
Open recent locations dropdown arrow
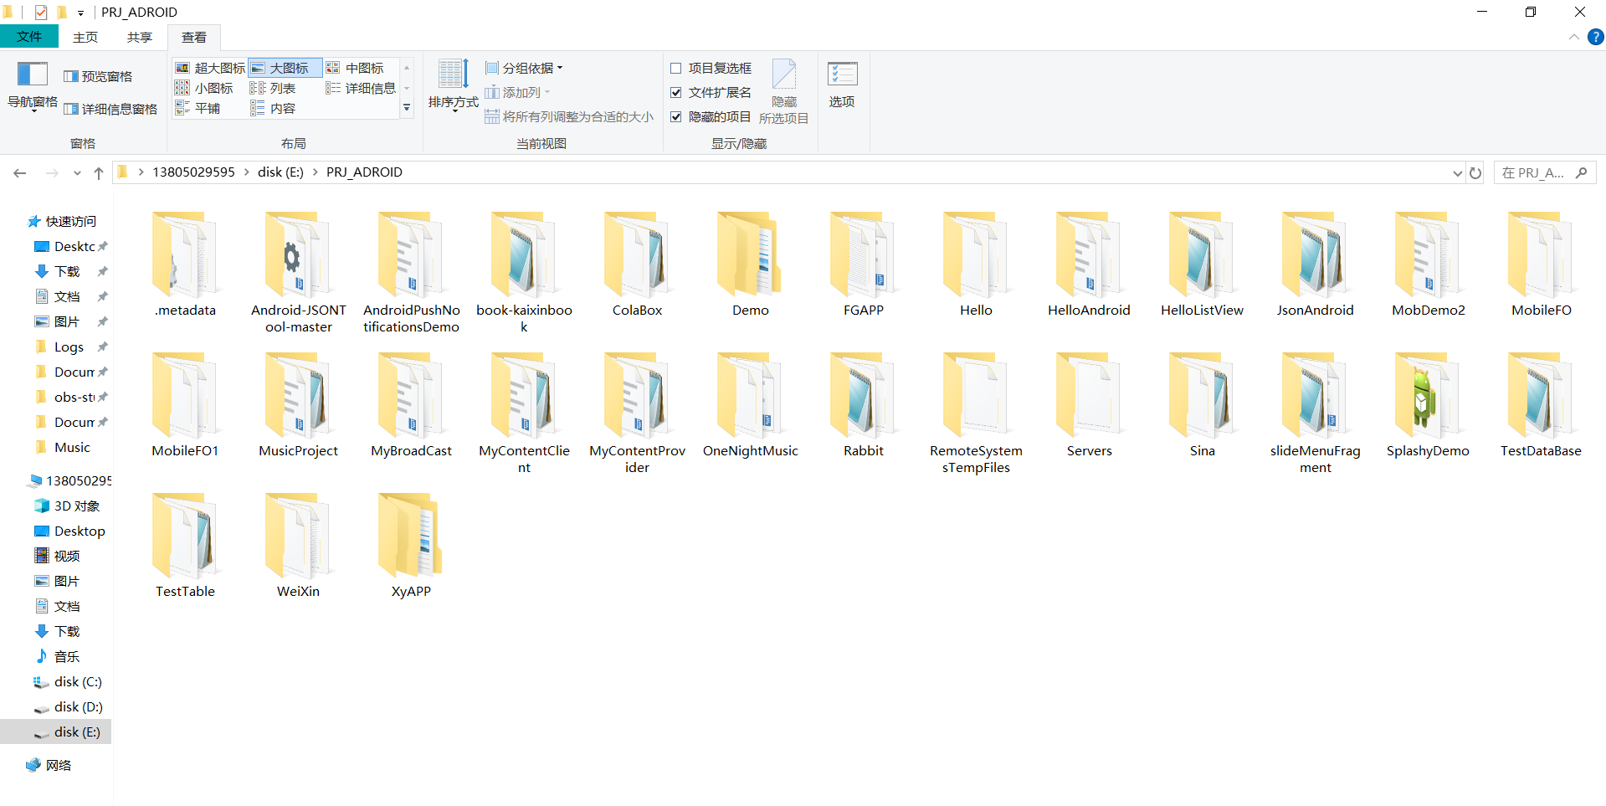click(x=77, y=172)
